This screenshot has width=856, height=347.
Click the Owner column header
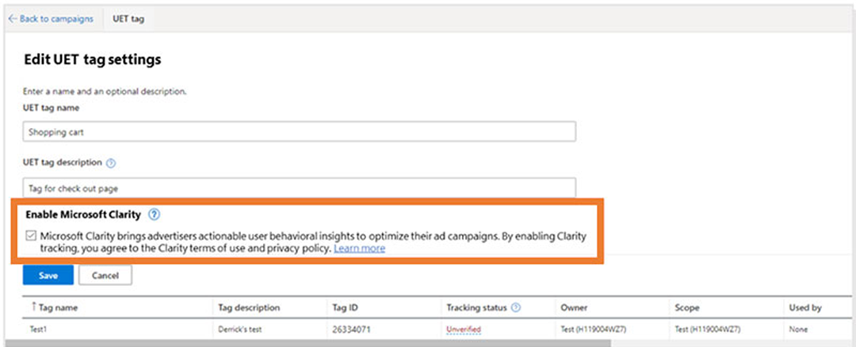click(x=574, y=307)
